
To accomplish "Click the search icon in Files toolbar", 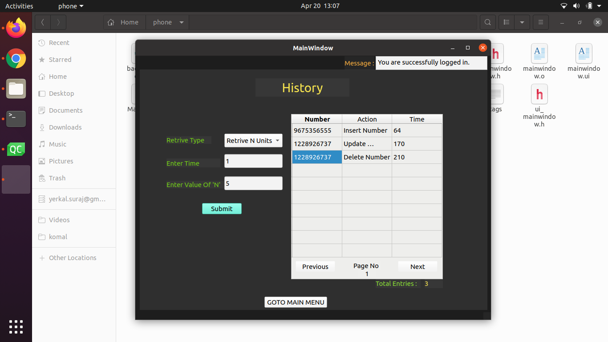I will click(487, 22).
